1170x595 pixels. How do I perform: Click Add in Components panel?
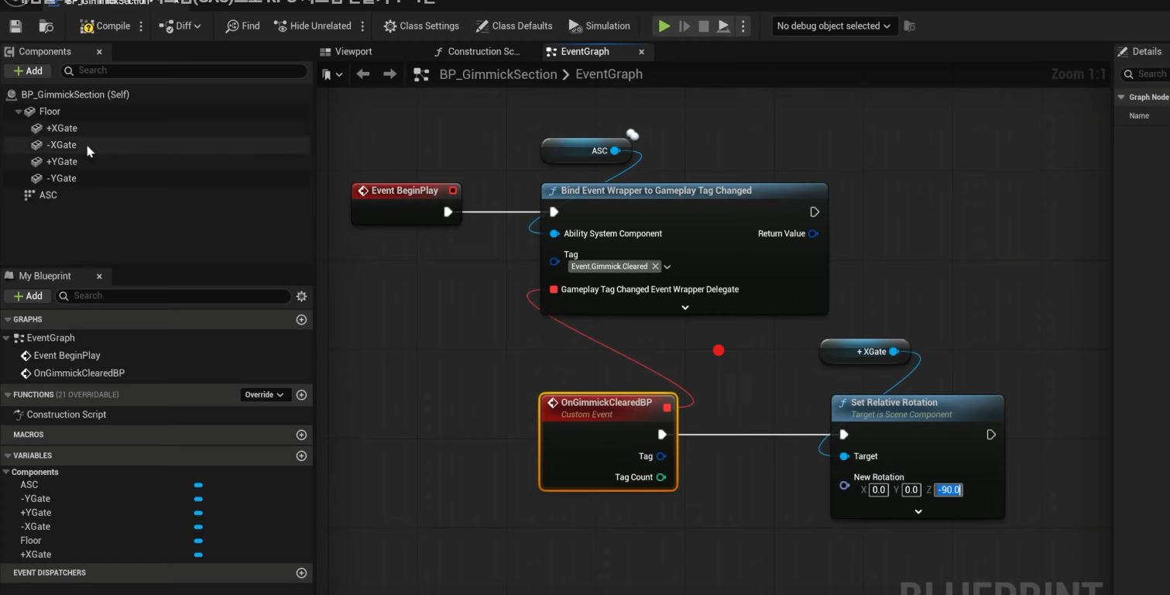pos(28,71)
